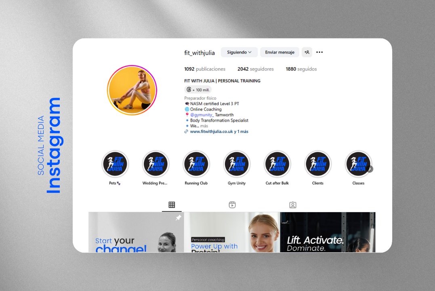The width and height of the screenshot is (435, 291).
Task: Open the Cut after Bulk highlight
Action: (x=277, y=164)
